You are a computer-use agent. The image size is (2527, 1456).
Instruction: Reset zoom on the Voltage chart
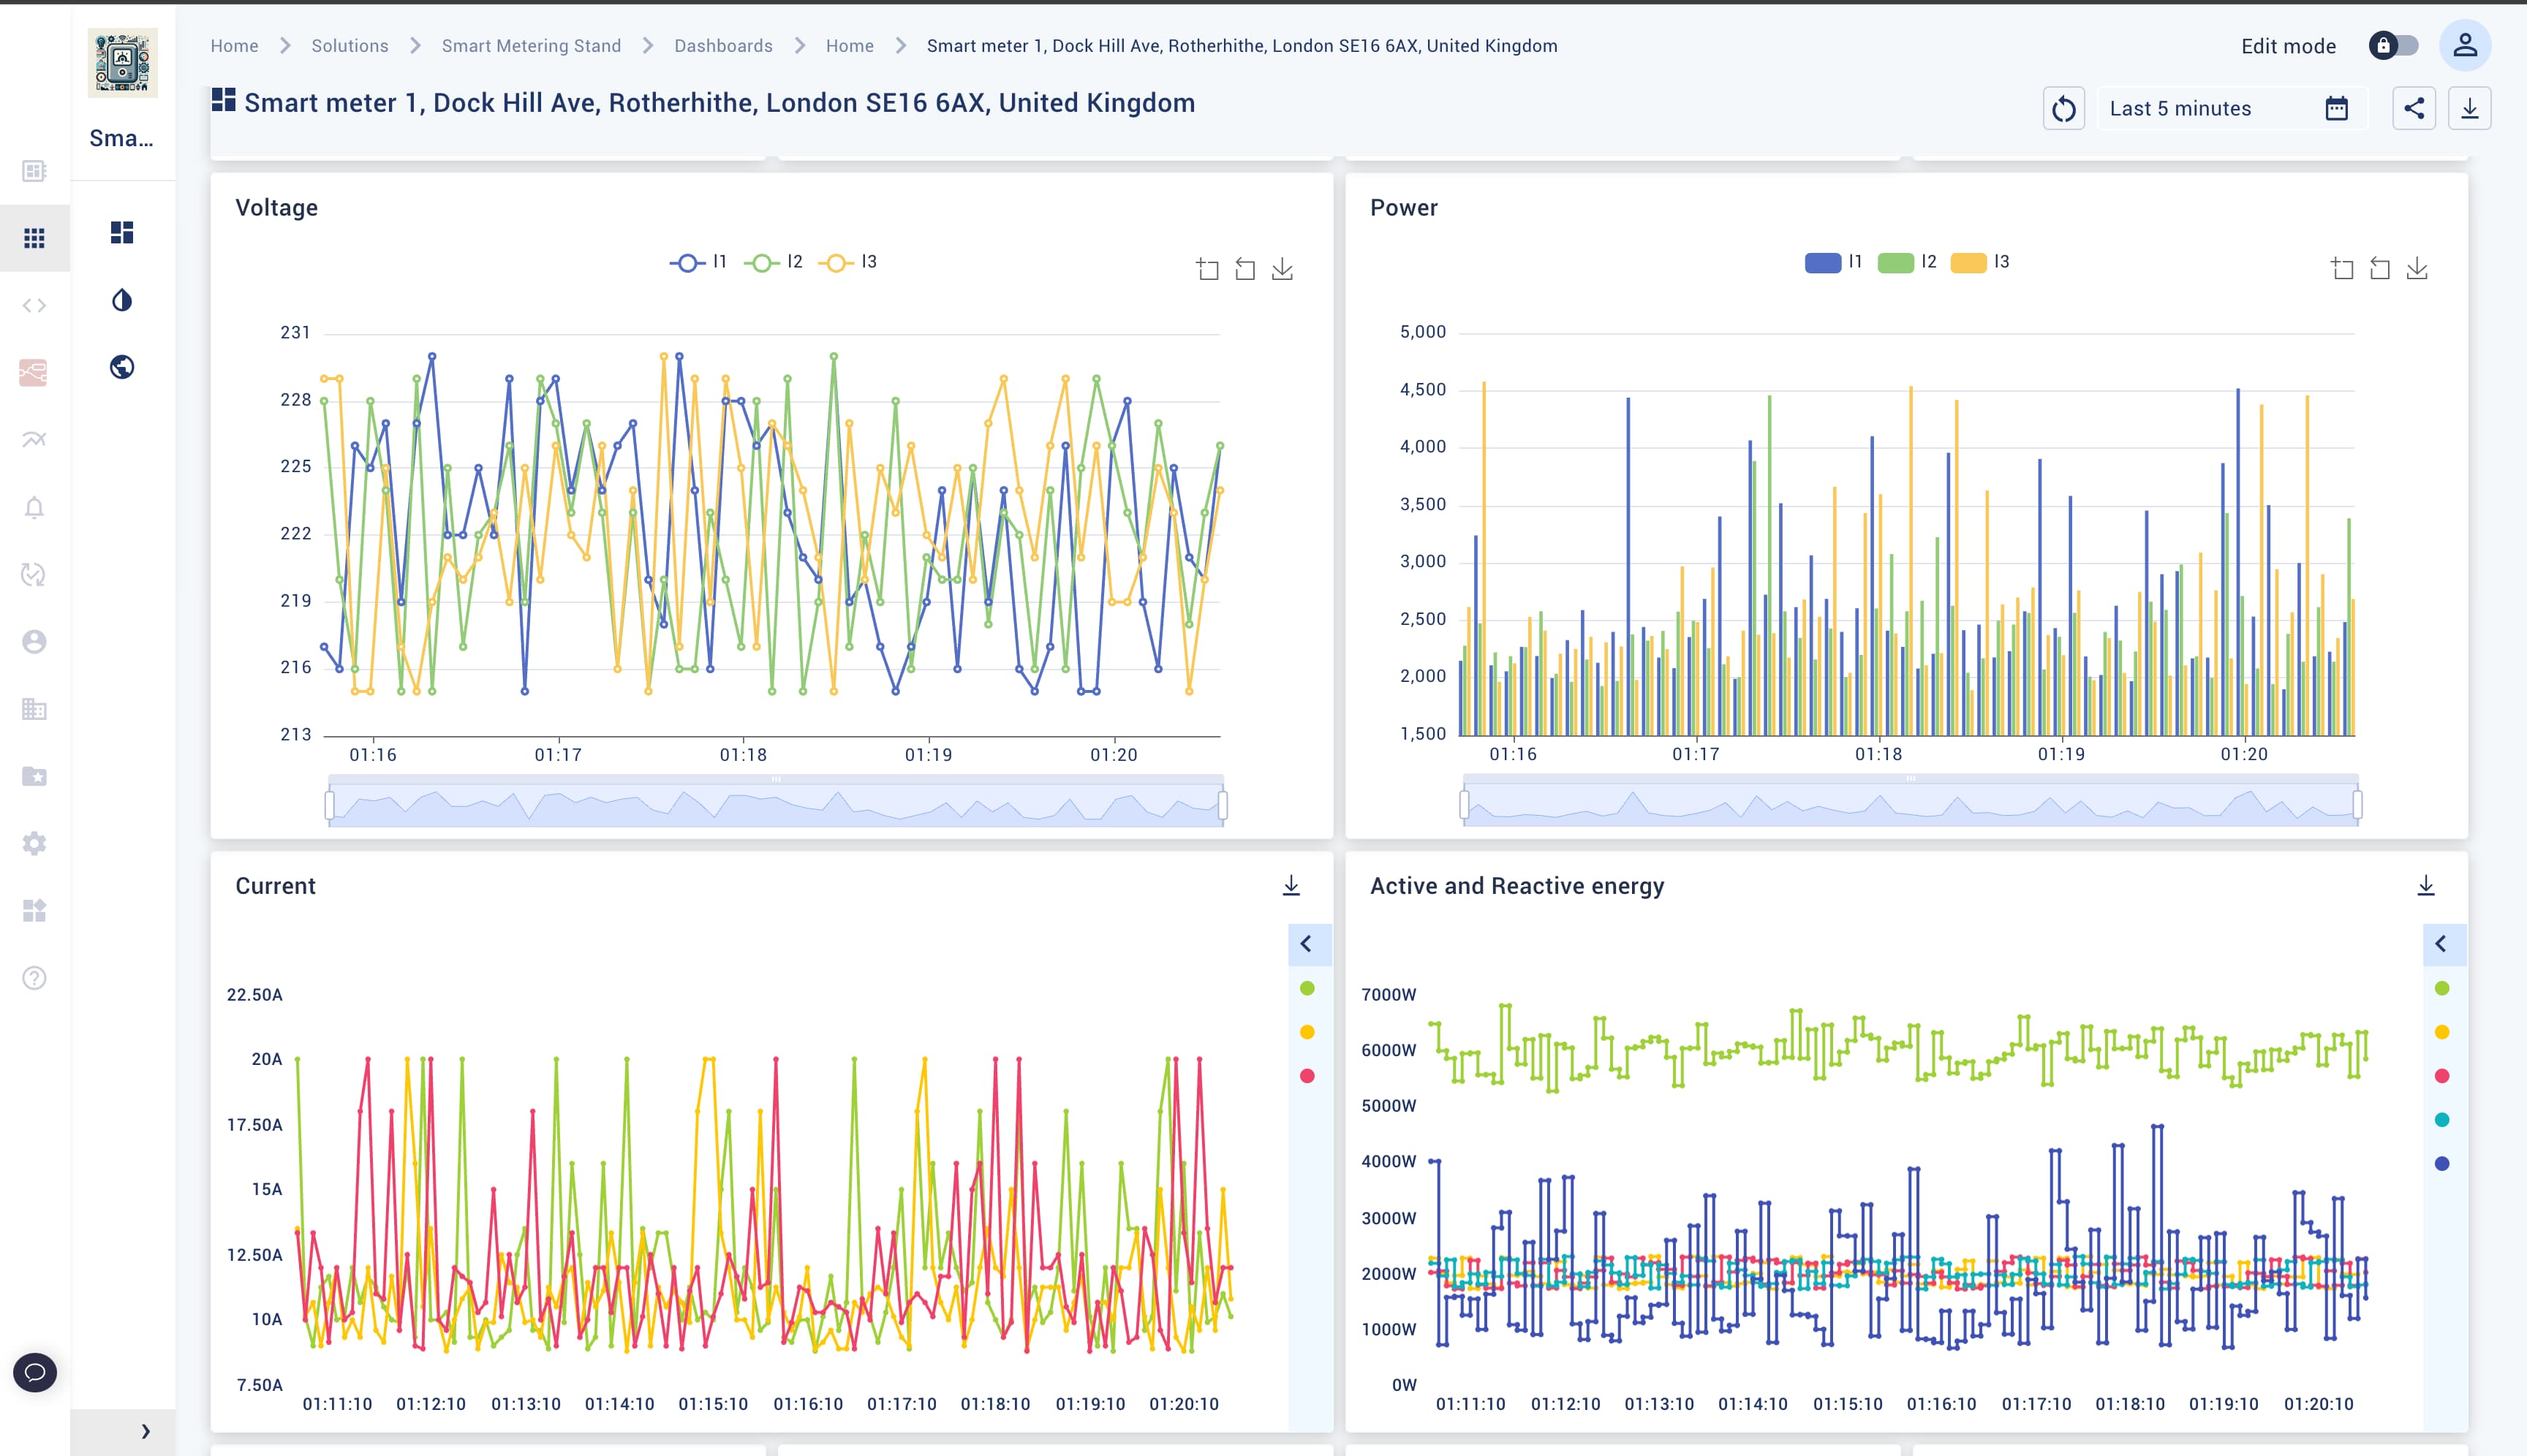[1244, 269]
